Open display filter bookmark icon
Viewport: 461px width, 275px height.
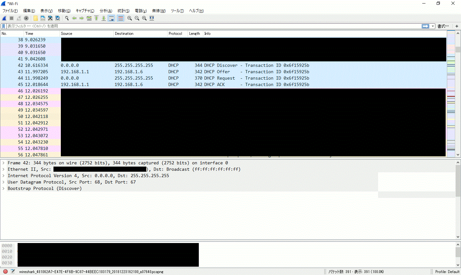coord(4,26)
